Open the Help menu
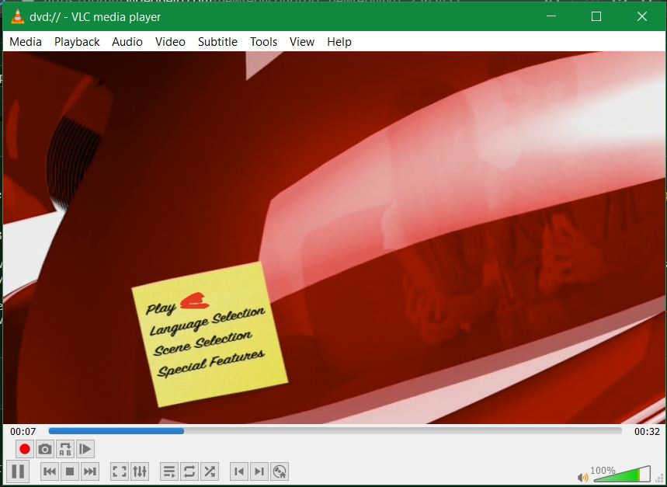 click(x=339, y=42)
